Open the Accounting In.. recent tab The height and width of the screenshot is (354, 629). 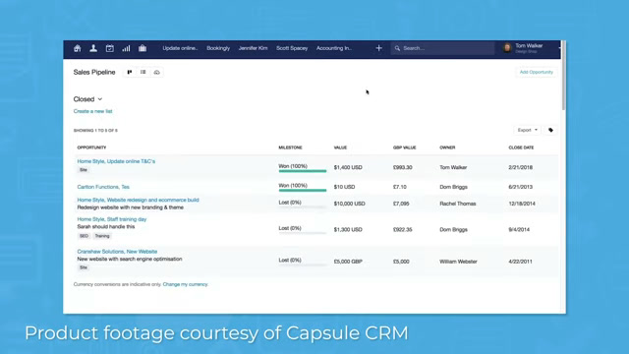tap(334, 48)
